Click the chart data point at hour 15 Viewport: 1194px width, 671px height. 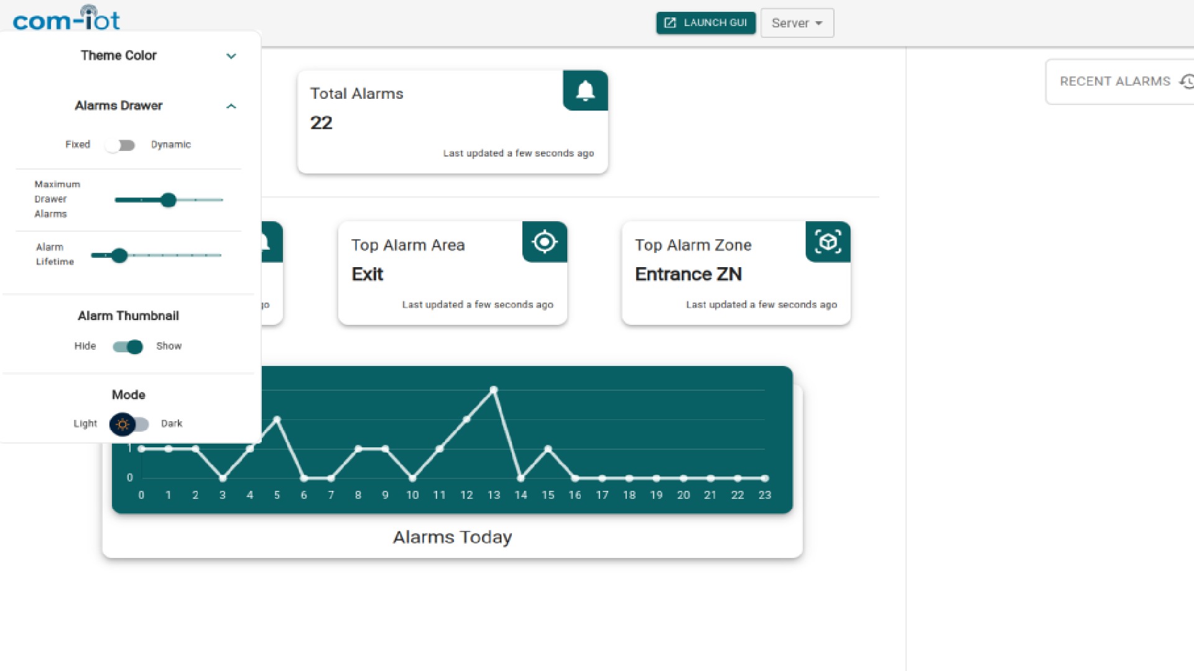(548, 449)
